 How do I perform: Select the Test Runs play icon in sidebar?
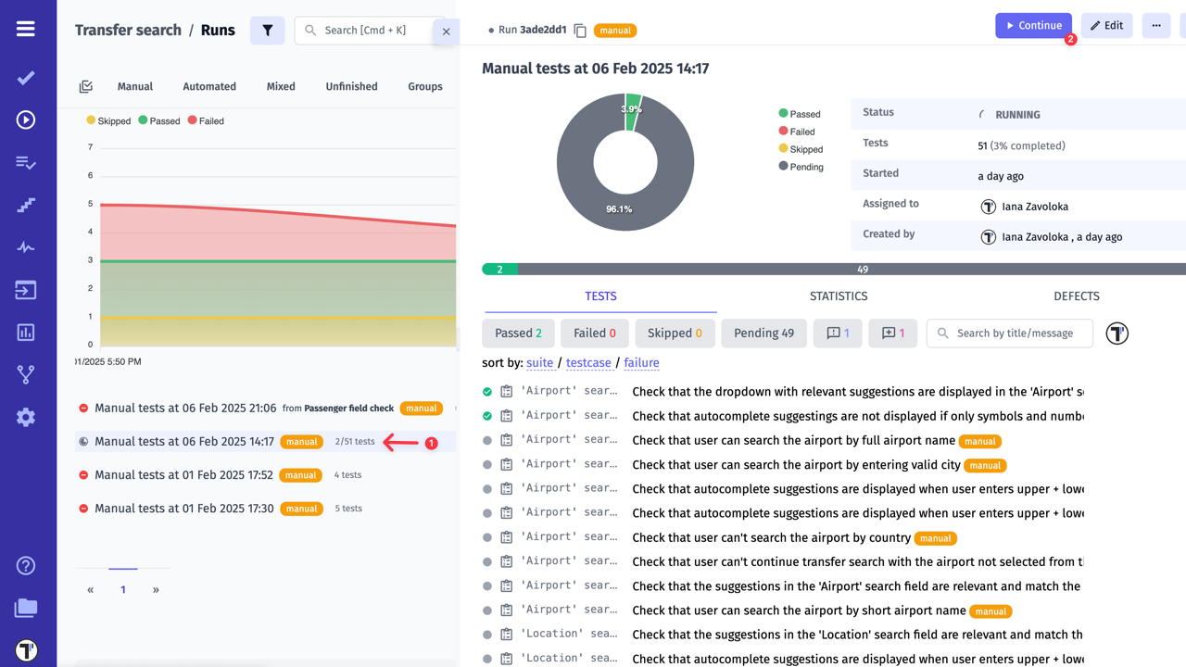(26, 120)
